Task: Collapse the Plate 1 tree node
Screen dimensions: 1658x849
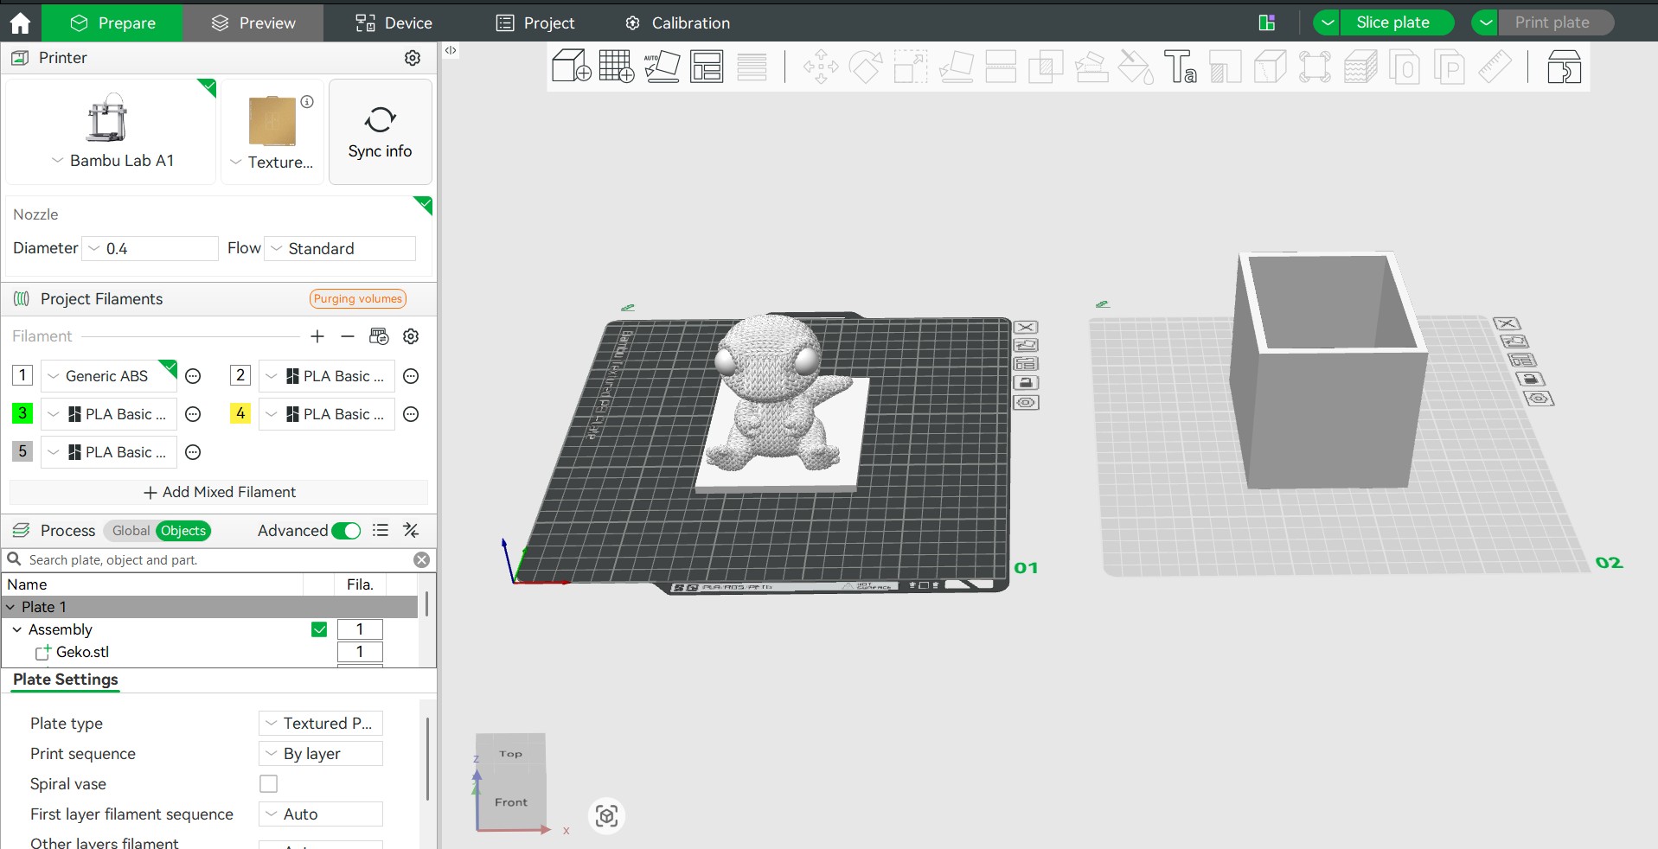Action: click(x=10, y=607)
